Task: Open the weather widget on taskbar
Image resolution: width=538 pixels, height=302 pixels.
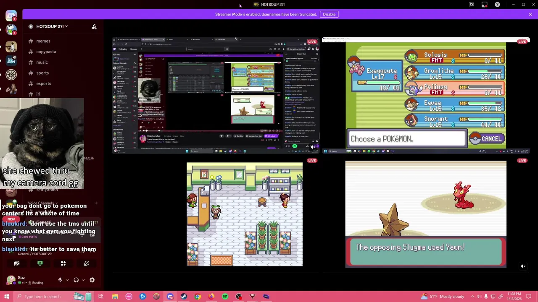Action: click(x=443, y=297)
